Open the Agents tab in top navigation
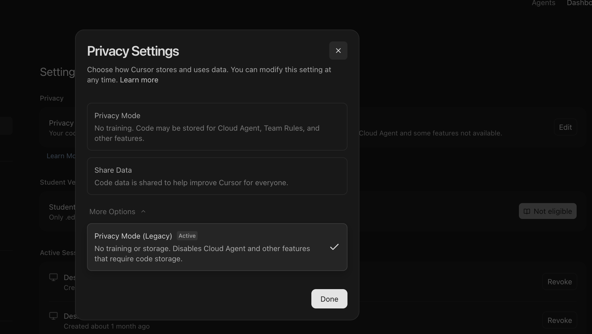The width and height of the screenshot is (592, 334). pyautogui.click(x=543, y=3)
